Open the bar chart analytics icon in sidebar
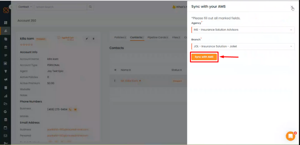The image size is (300, 145). [x=6, y=96]
